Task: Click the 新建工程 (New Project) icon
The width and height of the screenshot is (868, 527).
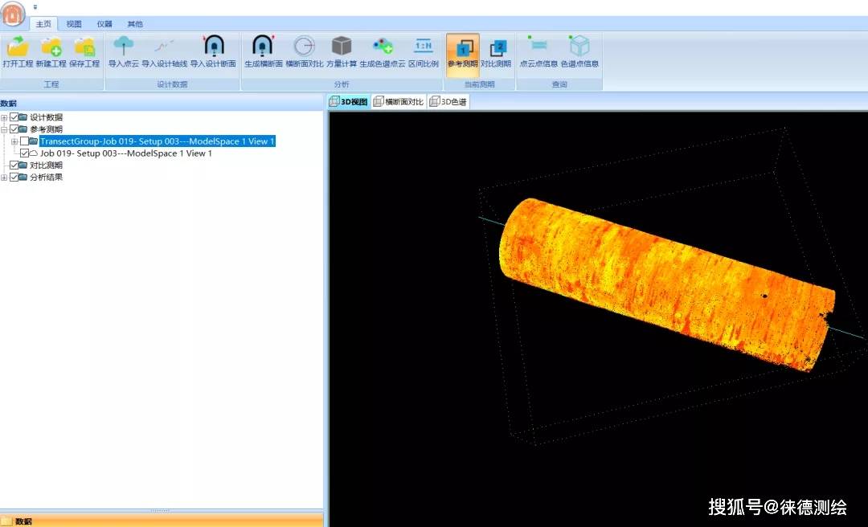Action: click(x=51, y=47)
